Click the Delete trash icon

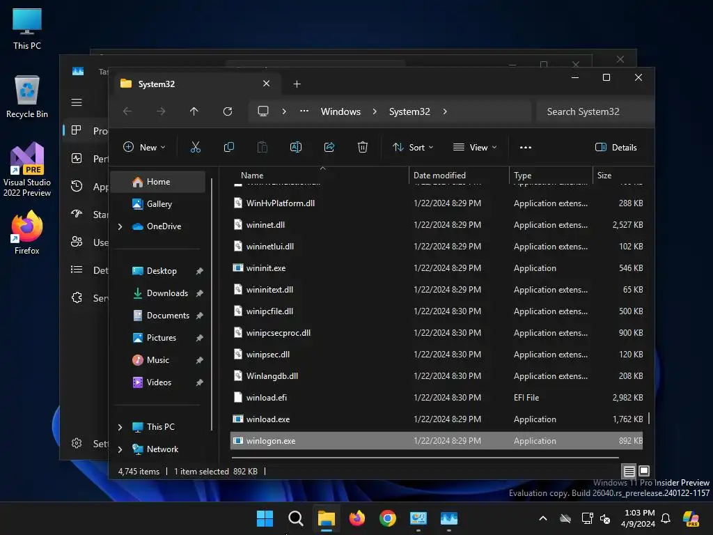click(362, 147)
